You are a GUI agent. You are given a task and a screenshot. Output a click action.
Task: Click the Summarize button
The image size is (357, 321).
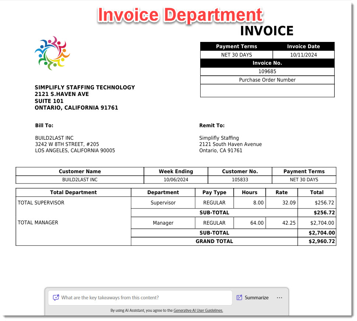[252, 297]
